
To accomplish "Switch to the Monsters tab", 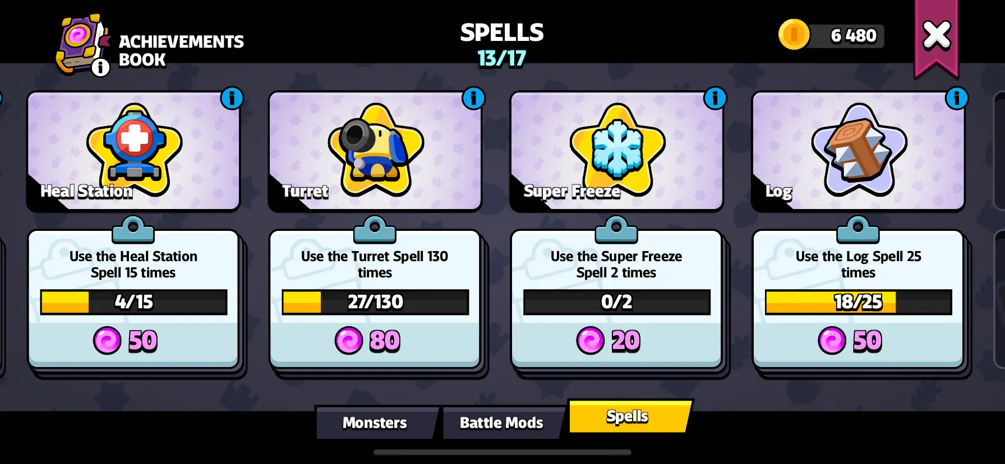I will (375, 423).
